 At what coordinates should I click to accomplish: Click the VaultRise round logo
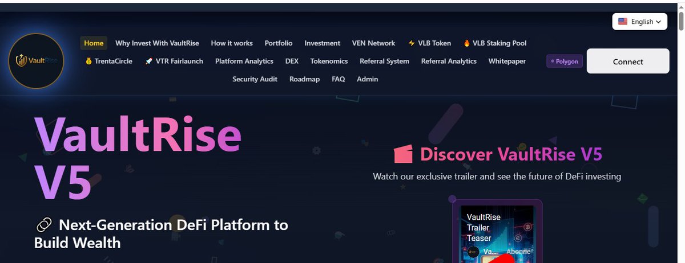pos(36,61)
